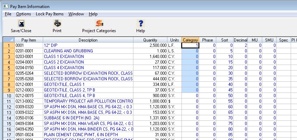Open the Lock Pay Items menu

[x=49, y=14]
